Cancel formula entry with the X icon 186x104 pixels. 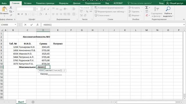coord(25,25)
